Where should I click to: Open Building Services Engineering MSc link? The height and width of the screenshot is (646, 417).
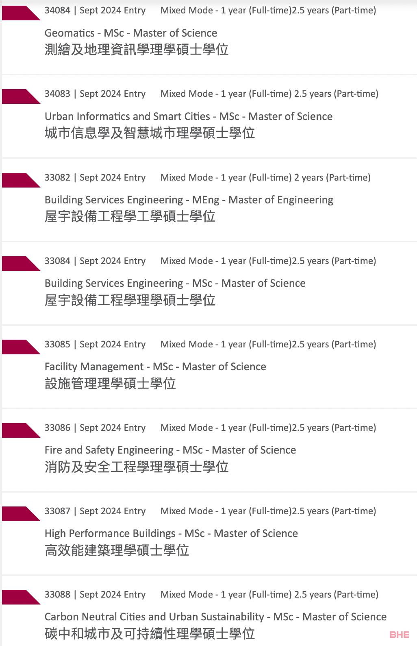pyautogui.click(x=175, y=284)
